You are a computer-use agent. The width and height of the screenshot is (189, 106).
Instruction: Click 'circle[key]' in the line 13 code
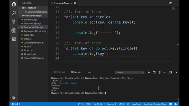[x=119, y=22]
